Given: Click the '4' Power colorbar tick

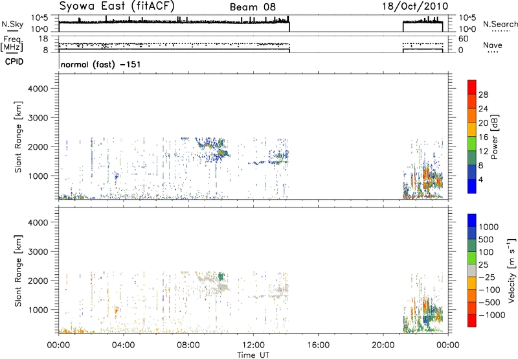Looking at the screenshot, I should [x=480, y=179].
